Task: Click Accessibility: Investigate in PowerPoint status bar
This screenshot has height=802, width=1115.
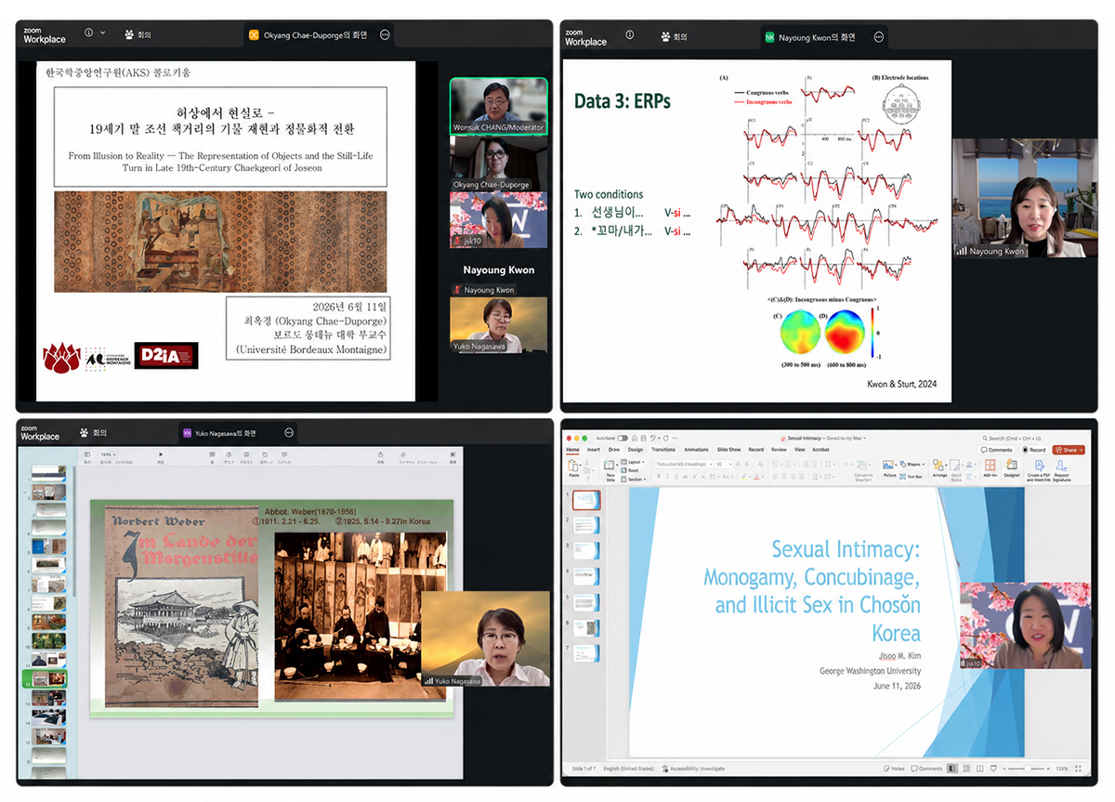Action: tap(694, 769)
